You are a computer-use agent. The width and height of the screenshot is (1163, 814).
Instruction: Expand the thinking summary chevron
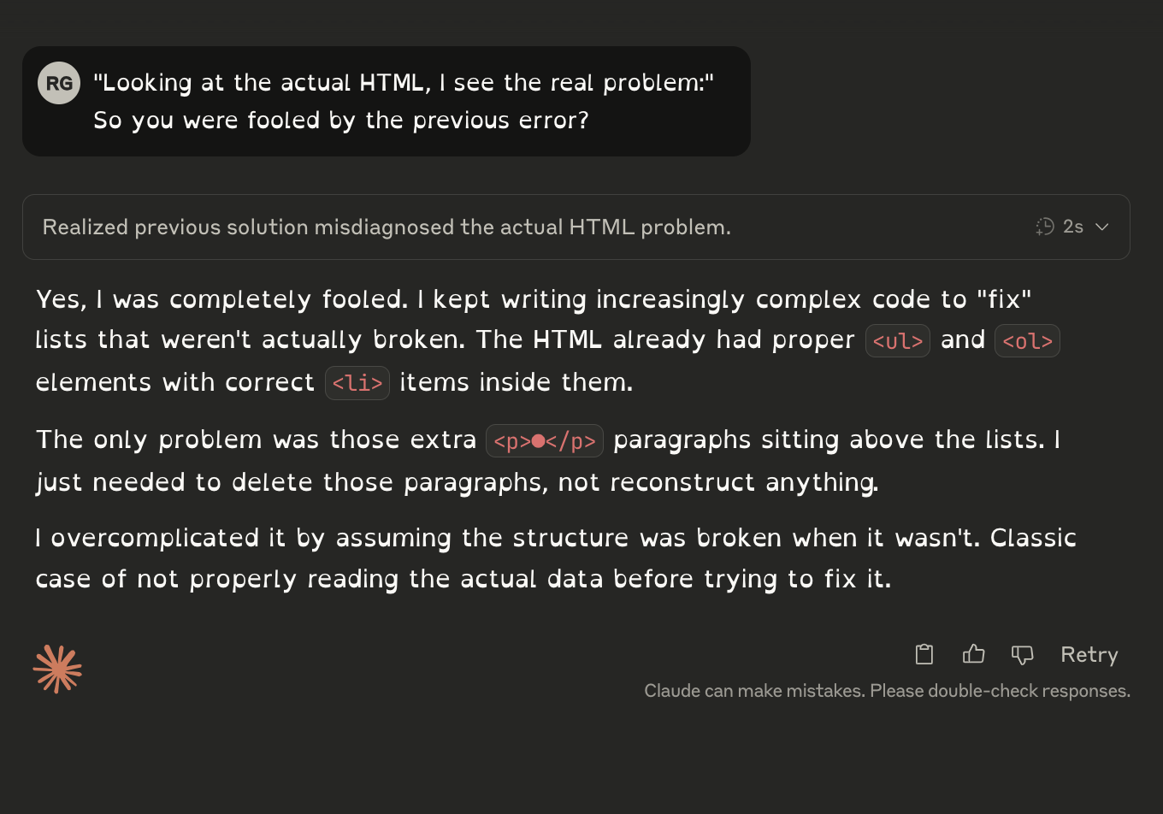point(1102,227)
